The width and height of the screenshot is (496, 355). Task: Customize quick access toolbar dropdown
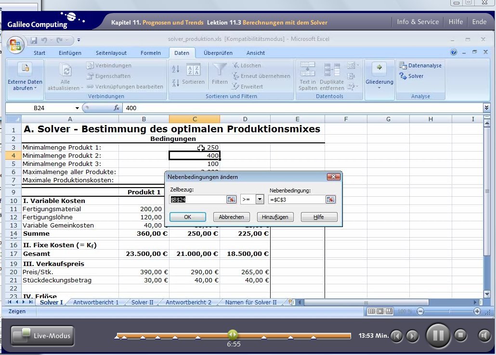point(79,40)
